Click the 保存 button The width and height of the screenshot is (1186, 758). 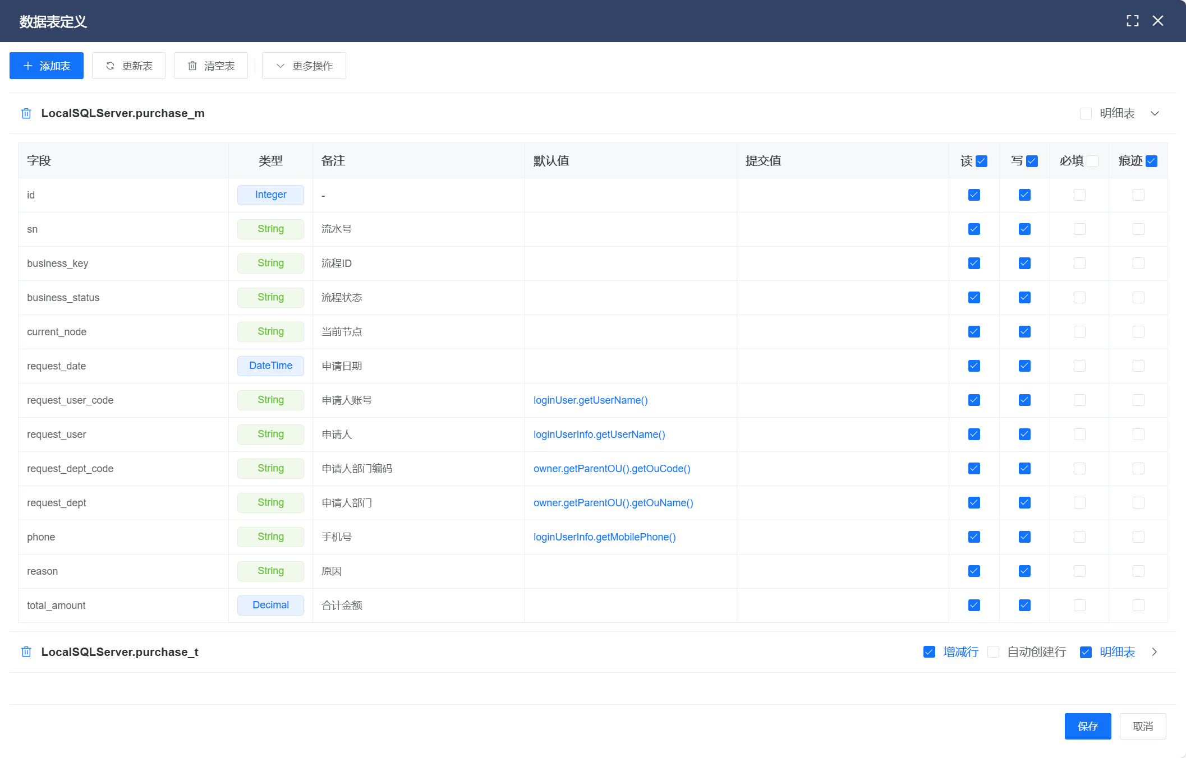coord(1087,727)
